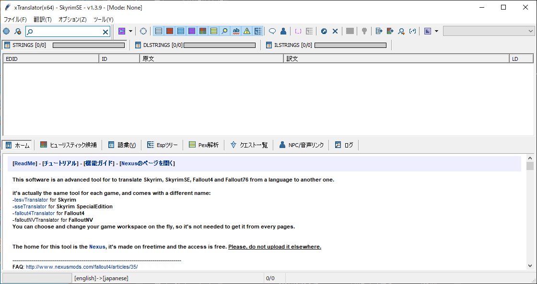Click the grey light bulb icon
This screenshot has width=537, height=284.
pyautogui.click(x=364, y=32)
